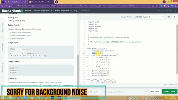Image resolution: width=178 pixels, height=100 pixels.
Task: Open the system clock in the taskbar
Action: tap(172, 98)
